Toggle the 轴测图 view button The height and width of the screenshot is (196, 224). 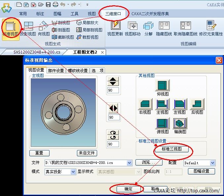click(x=180, y=123)
